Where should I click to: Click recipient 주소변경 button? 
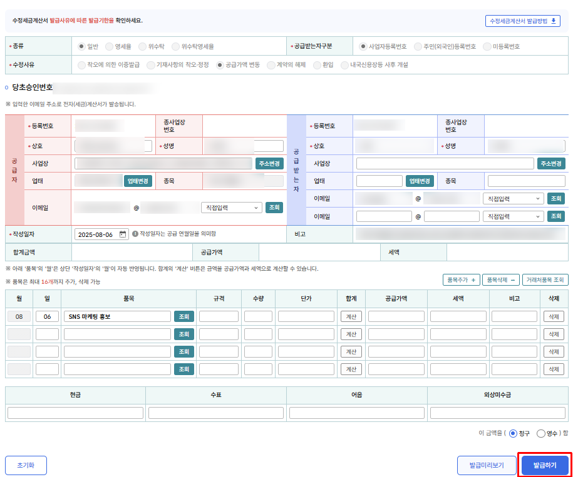(x=551, y=163)
